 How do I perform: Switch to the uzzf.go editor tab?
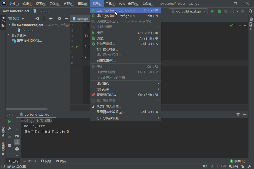tap(81, 19)
